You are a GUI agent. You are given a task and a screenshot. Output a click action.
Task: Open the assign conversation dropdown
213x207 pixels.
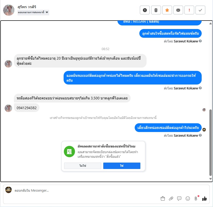33,12
